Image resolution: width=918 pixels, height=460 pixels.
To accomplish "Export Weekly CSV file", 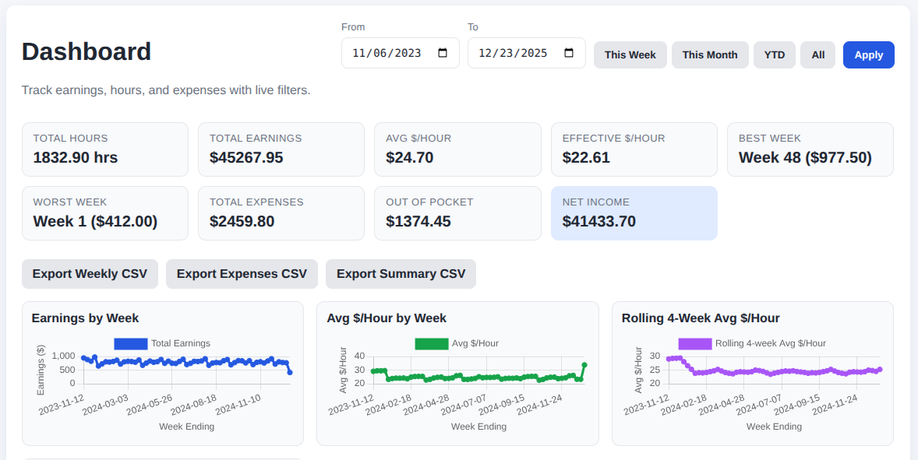I will (90, 274).
